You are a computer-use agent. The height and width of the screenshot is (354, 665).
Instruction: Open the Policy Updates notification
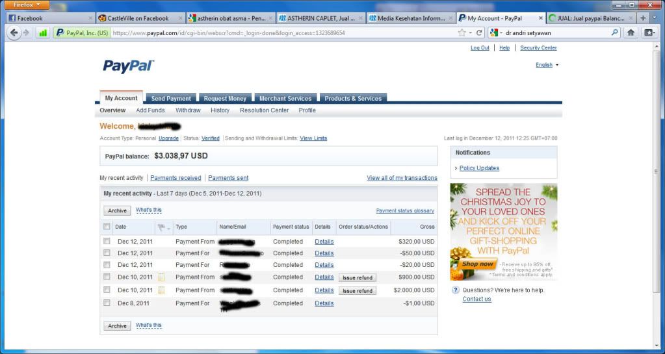479,168
